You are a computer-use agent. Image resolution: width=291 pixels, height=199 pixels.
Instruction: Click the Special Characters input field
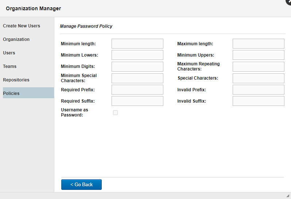[x=258, y=78]
